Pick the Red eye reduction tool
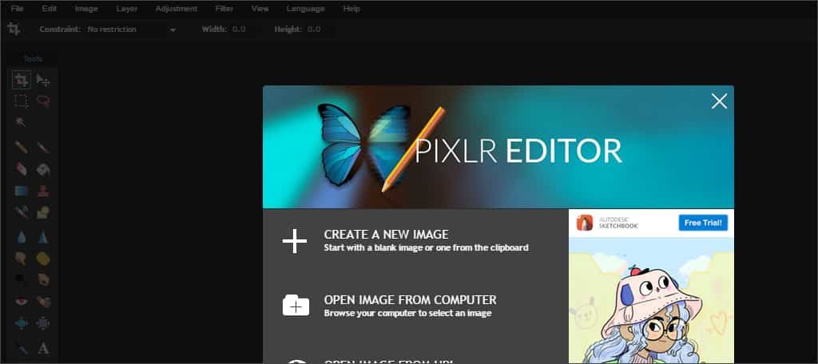The width and height of the screenshot is (818, 364). click(x=22, y=302)
